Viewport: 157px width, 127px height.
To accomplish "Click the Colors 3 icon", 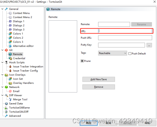I will 10,42.
